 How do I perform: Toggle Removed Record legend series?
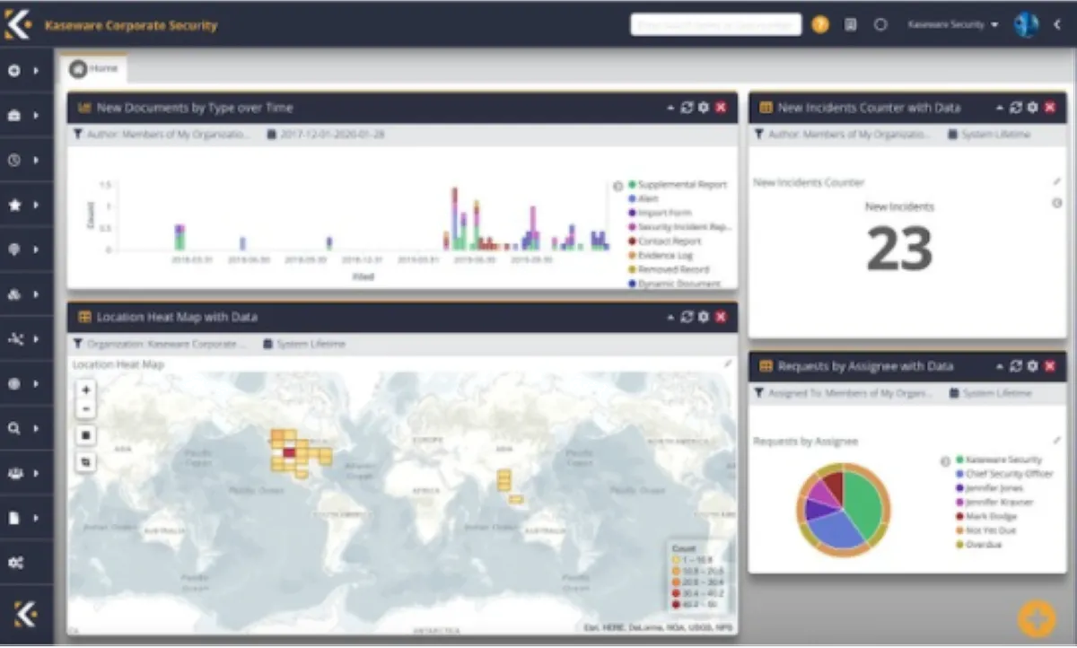(669, 269)
